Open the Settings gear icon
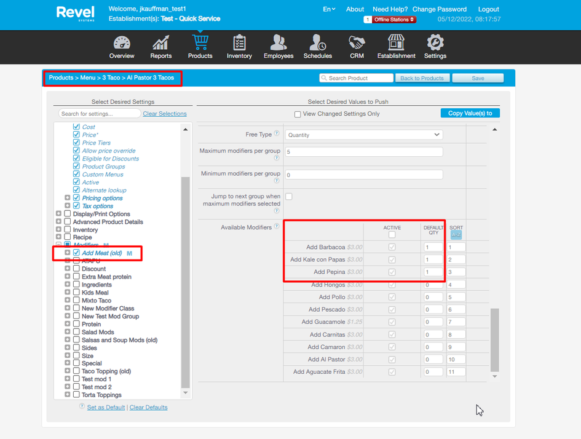 435,43
